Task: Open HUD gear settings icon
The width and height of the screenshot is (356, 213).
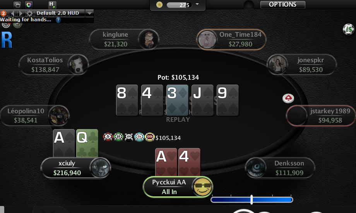Action: tap(29, 14)
